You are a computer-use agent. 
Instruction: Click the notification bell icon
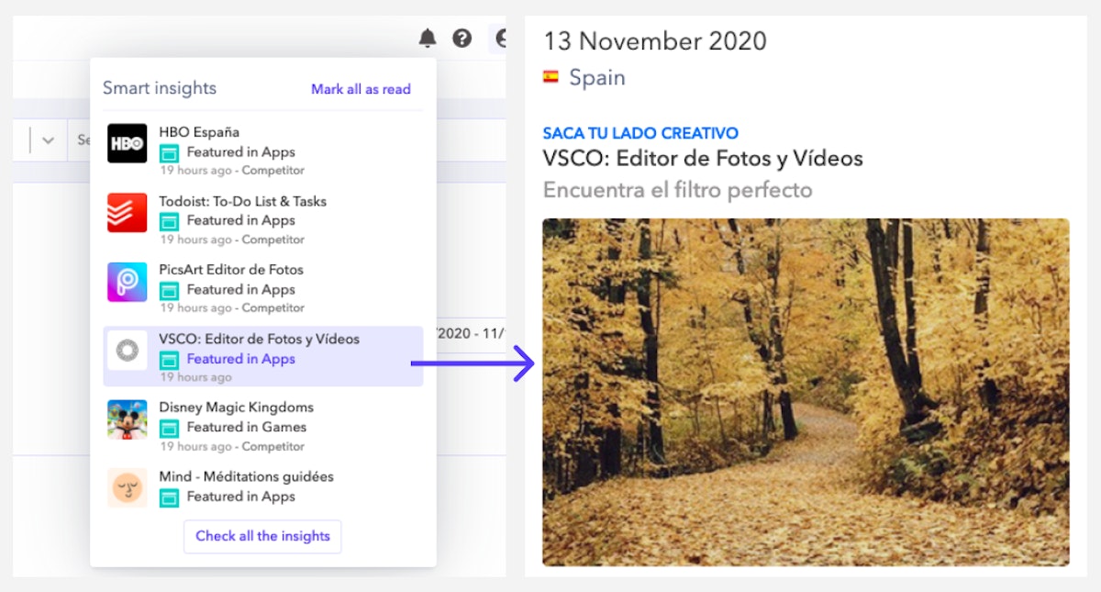[428, 38]
